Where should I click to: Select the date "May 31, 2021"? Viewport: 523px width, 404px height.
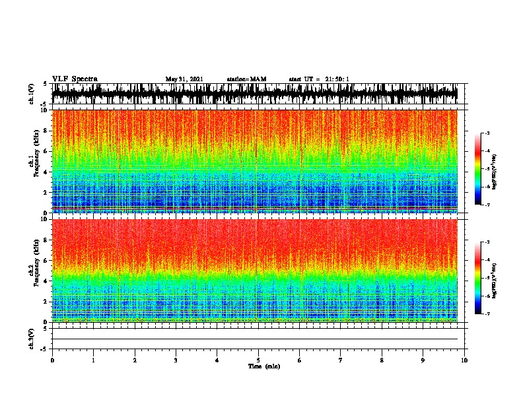[184, 79]
